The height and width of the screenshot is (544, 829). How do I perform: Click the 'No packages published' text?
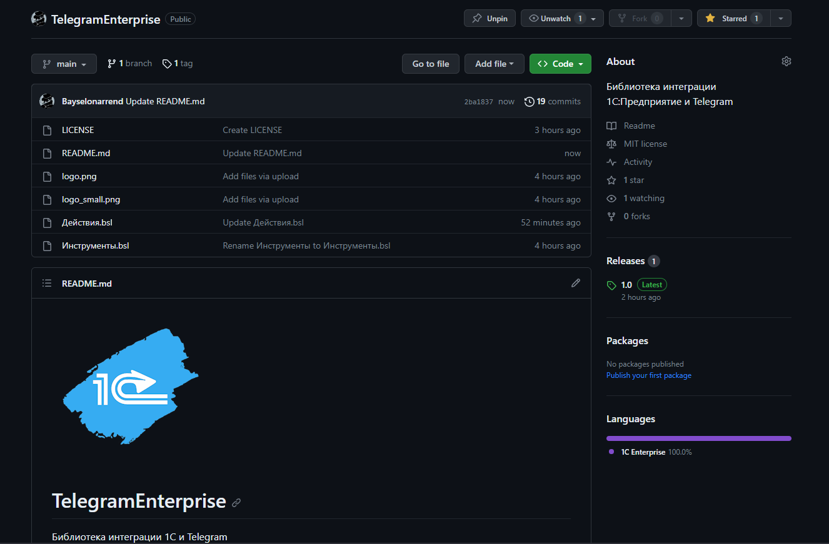645,364
